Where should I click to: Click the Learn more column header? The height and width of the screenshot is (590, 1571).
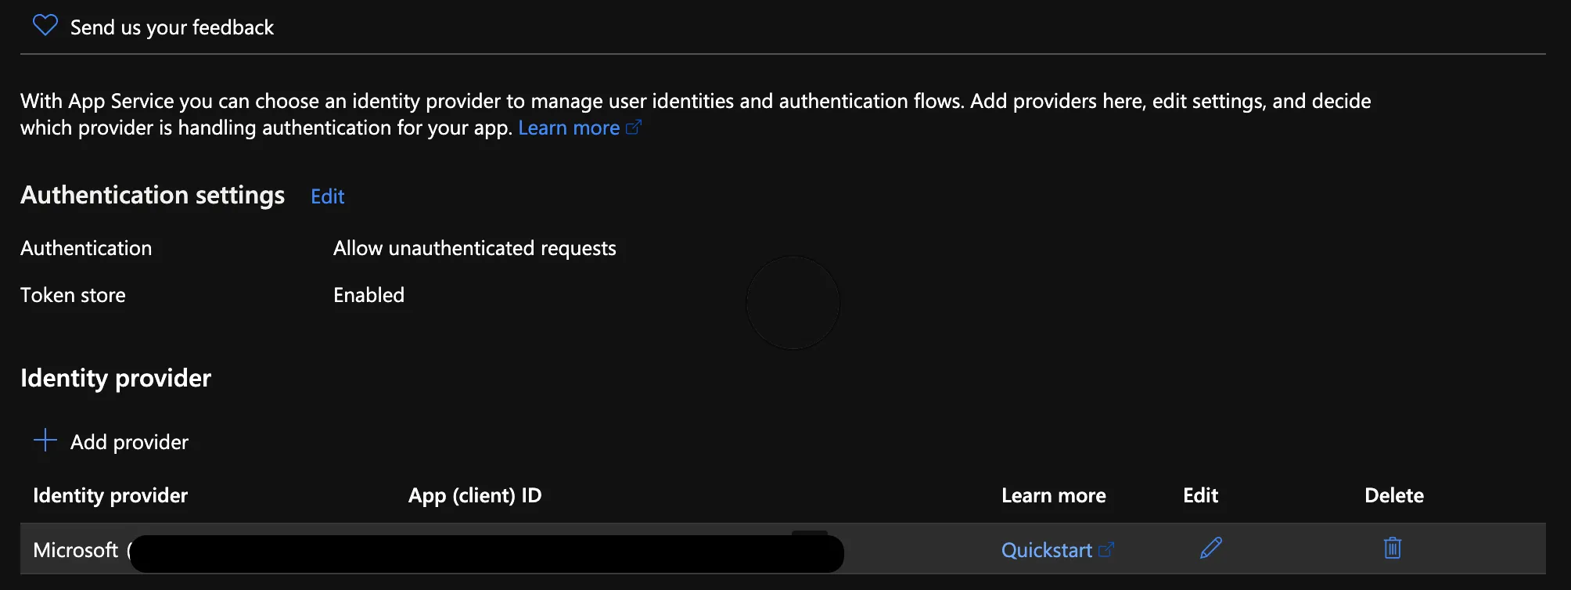point(1053,495)
